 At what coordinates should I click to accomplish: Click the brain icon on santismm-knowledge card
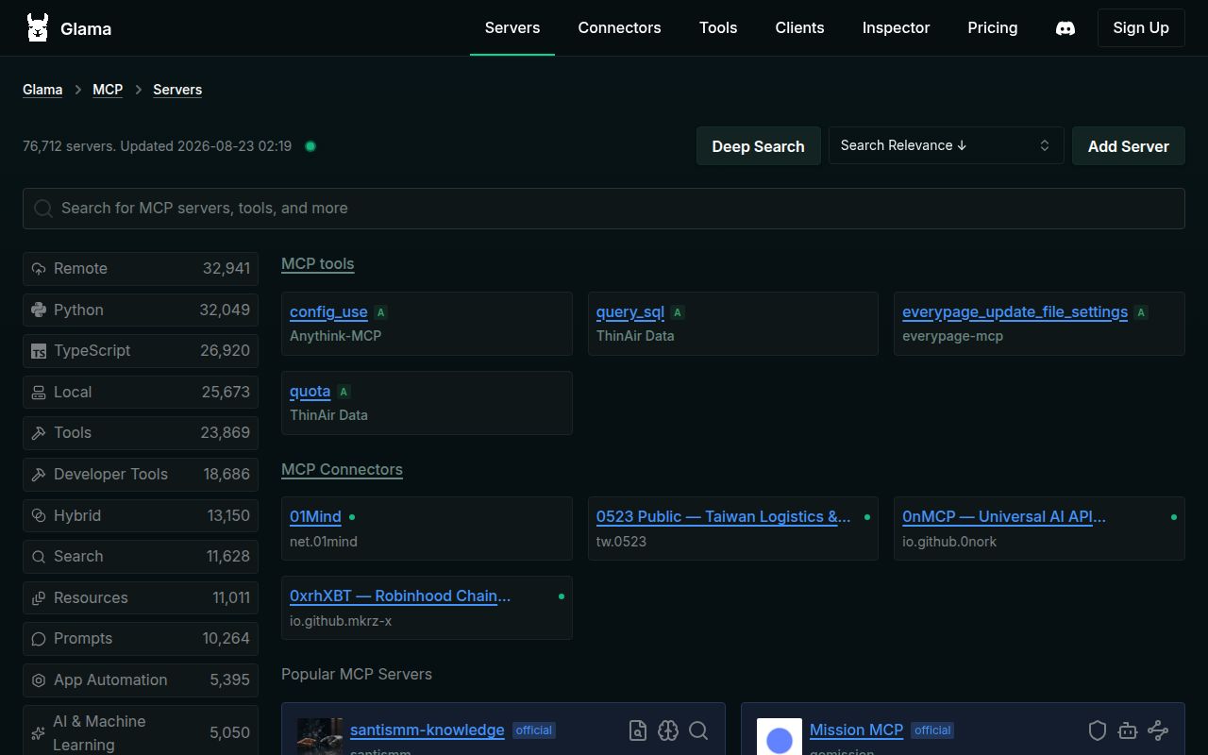[x=668, y=730]
